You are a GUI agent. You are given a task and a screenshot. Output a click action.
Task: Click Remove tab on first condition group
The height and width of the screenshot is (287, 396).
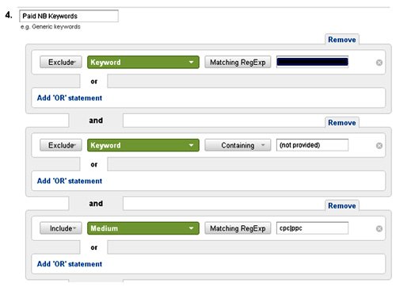click(x=342, y=40)
